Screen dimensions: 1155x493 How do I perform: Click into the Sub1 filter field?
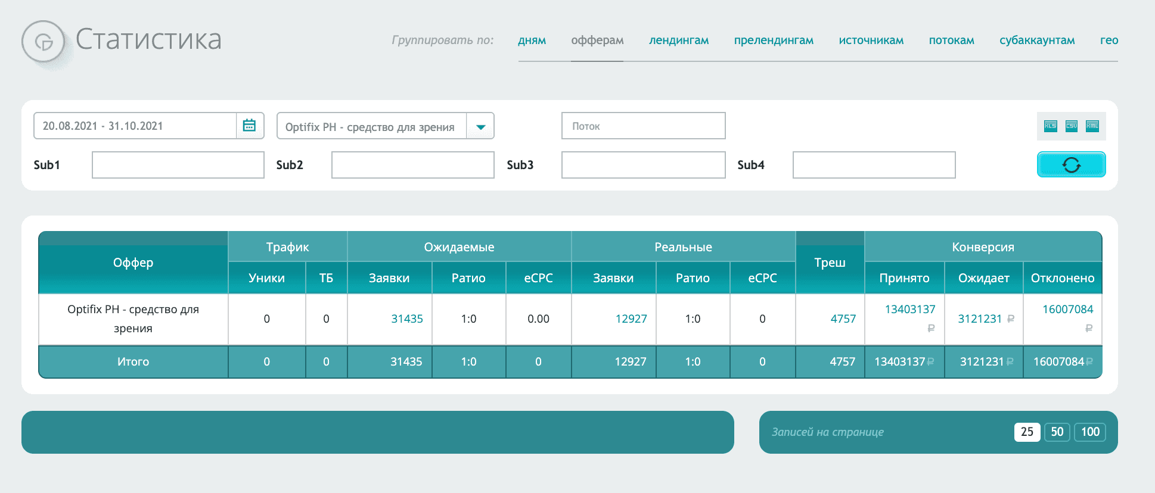[178, 165]
